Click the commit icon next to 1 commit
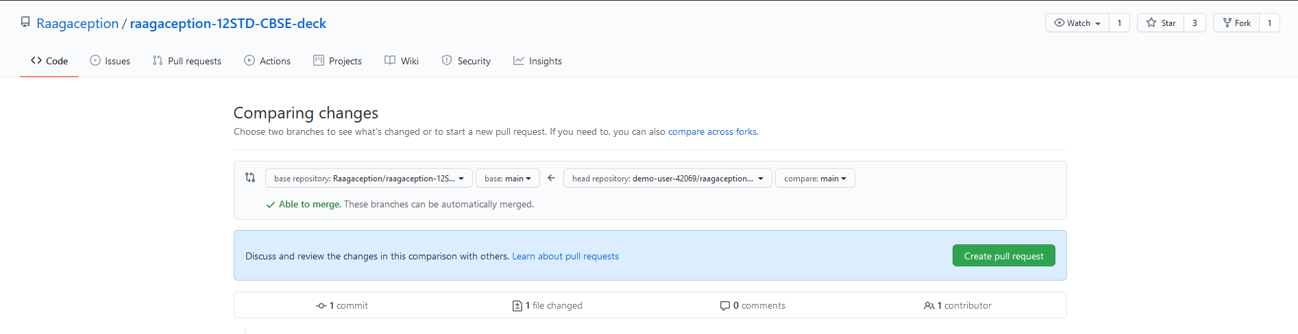 (321, 306)
